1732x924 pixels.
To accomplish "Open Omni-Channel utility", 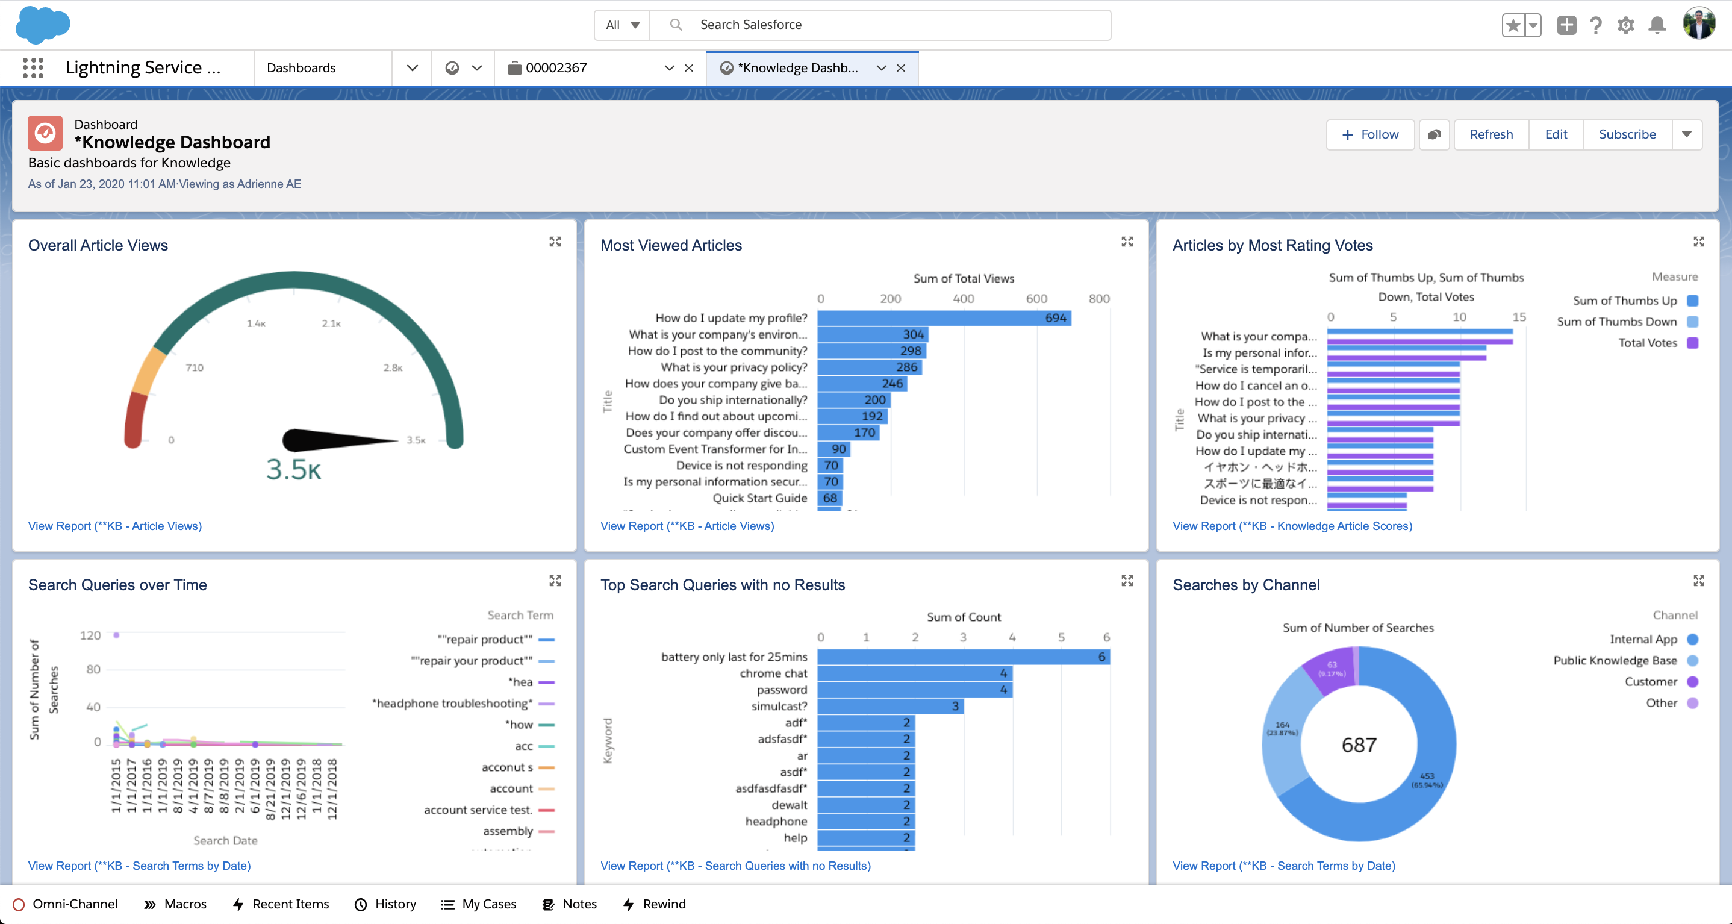I will coord(66,905).
